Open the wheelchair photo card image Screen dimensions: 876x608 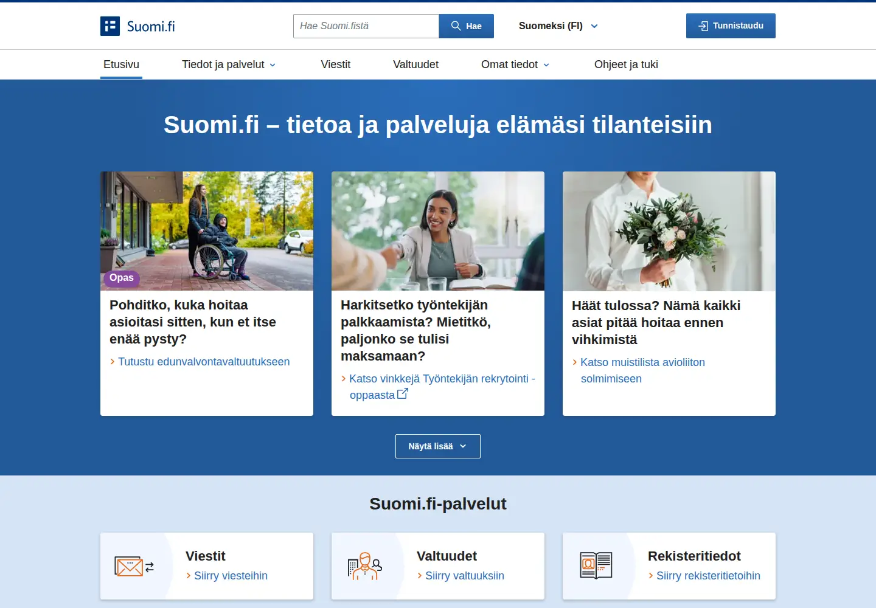pos(207,231)
